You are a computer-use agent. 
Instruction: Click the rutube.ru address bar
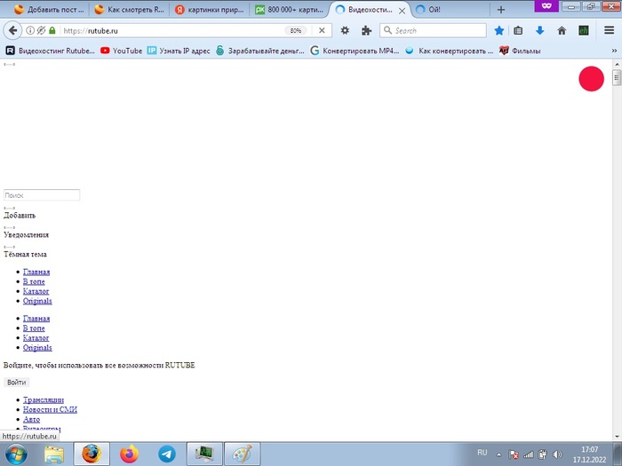pos(172,30)
